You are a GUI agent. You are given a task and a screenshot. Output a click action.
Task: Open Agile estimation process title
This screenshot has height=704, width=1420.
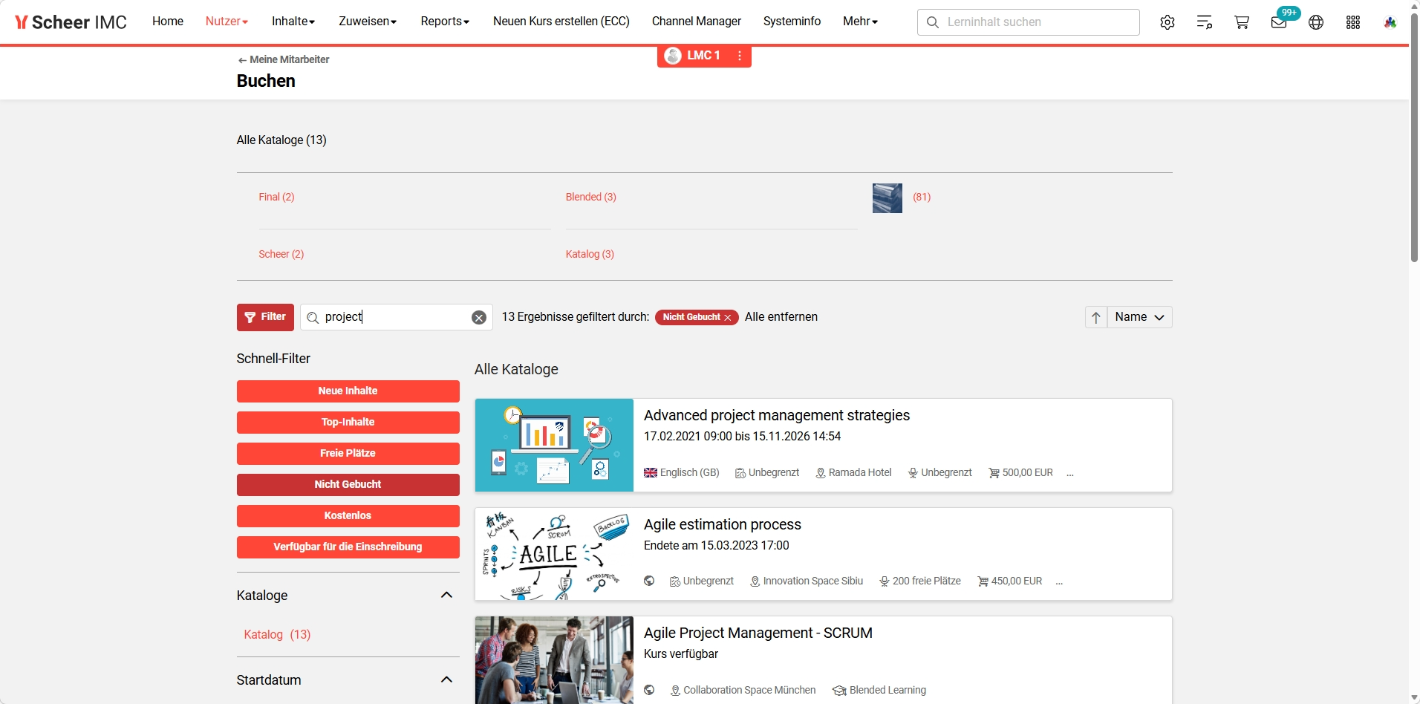723,524
